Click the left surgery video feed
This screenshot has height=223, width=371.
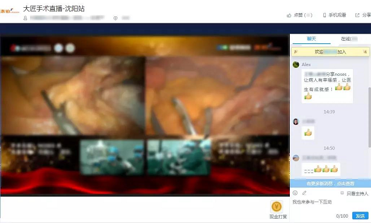pyautogui.click(x=73, y=96)
